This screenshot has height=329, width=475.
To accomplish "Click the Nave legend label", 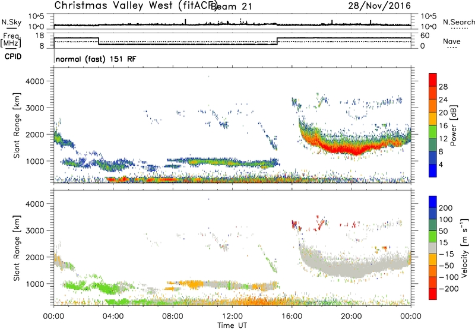I will (451, 41).
